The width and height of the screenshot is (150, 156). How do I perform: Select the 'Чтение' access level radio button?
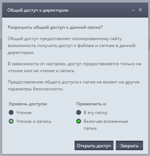pos(11,113)
